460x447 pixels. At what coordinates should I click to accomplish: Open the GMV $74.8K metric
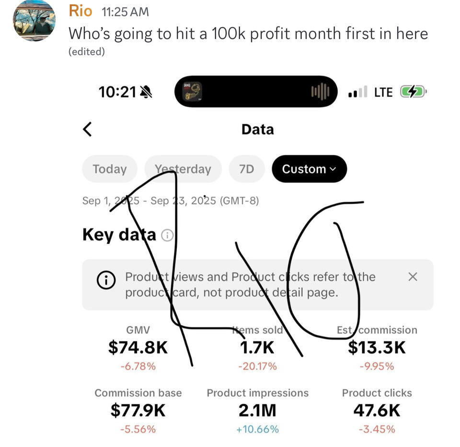point(138,347)
